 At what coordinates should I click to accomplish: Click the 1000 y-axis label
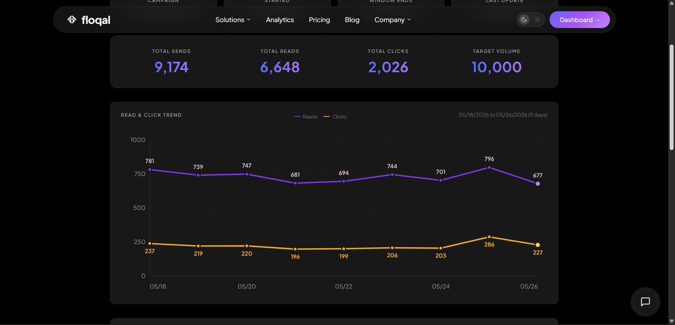pos(138,140)
